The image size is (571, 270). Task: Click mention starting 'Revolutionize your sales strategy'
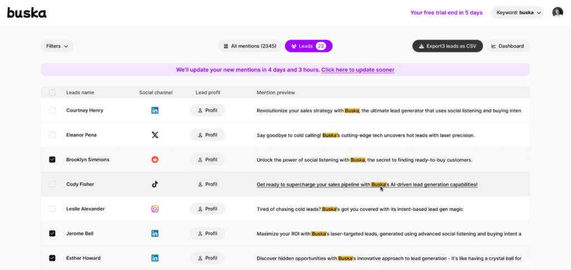coord(389,110)
